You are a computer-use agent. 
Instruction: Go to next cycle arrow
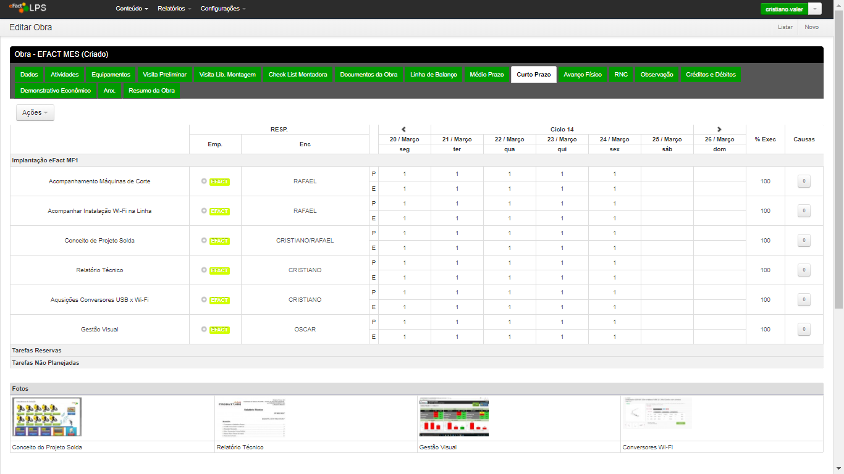tap(719, 130)
